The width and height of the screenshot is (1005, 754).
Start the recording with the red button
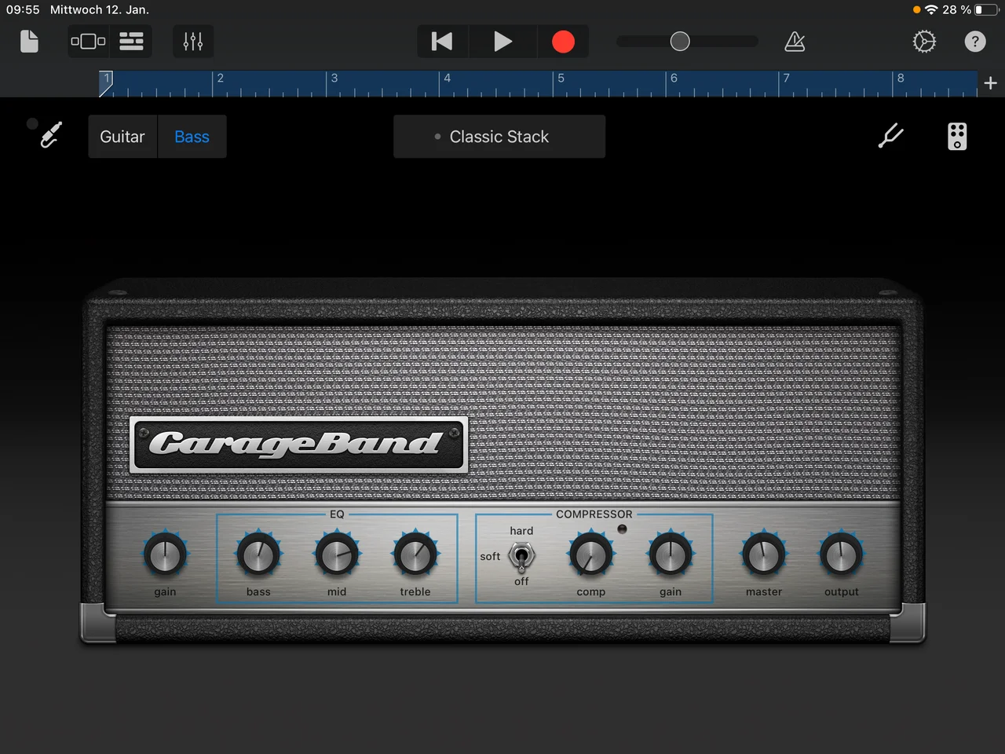(563, 42)
